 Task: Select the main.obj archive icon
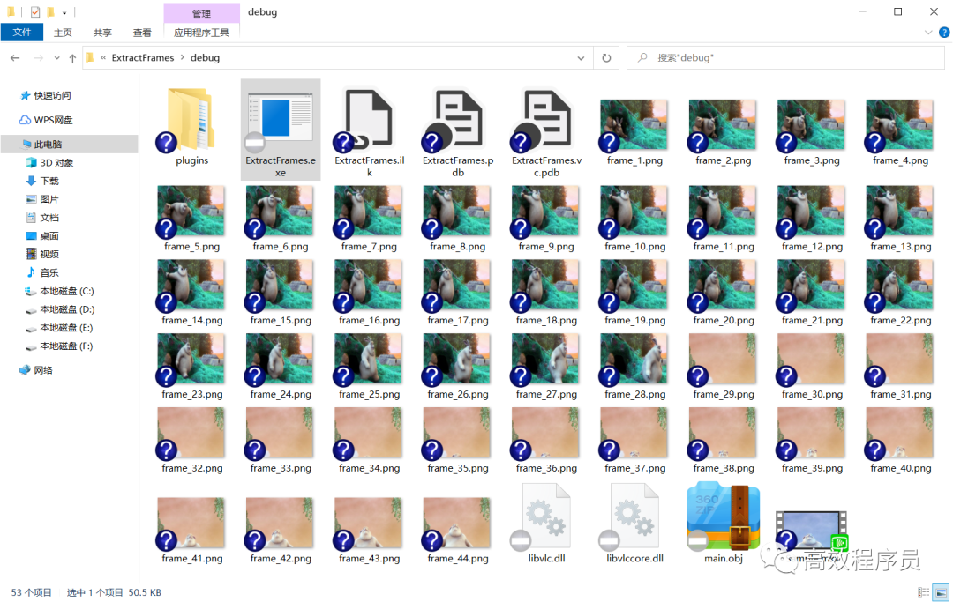click(x=723, y=516)
